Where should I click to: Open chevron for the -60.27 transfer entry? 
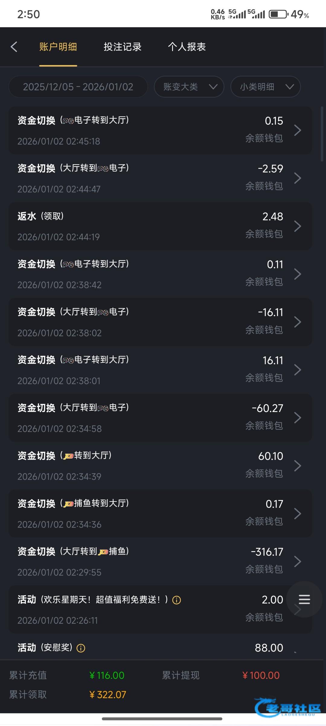click(x=297, y=418)
